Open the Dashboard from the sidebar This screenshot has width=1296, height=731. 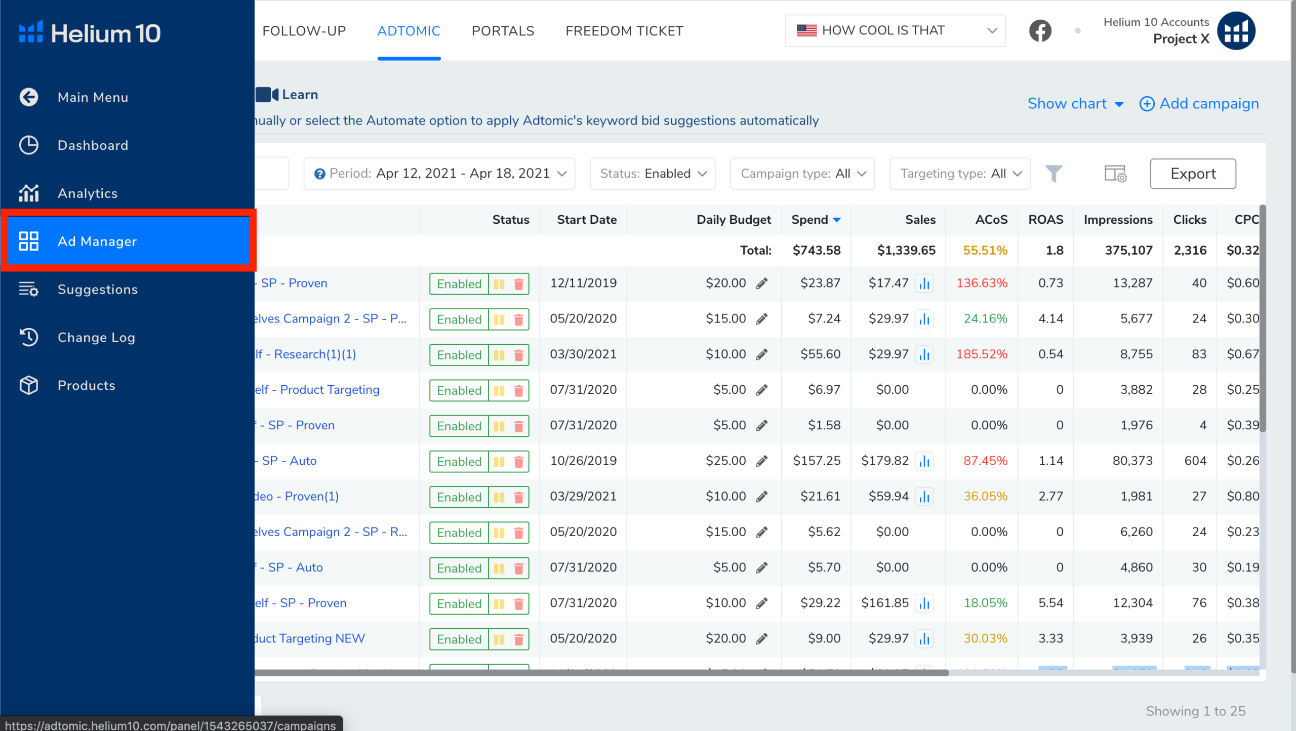(93, 145)
